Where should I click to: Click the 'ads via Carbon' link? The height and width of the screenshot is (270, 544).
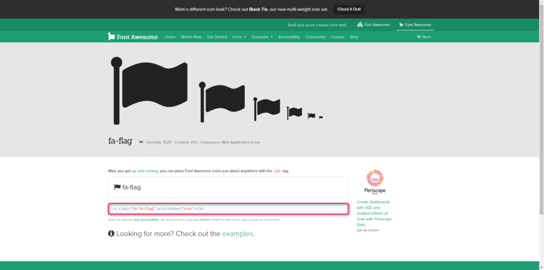[368, 230]
